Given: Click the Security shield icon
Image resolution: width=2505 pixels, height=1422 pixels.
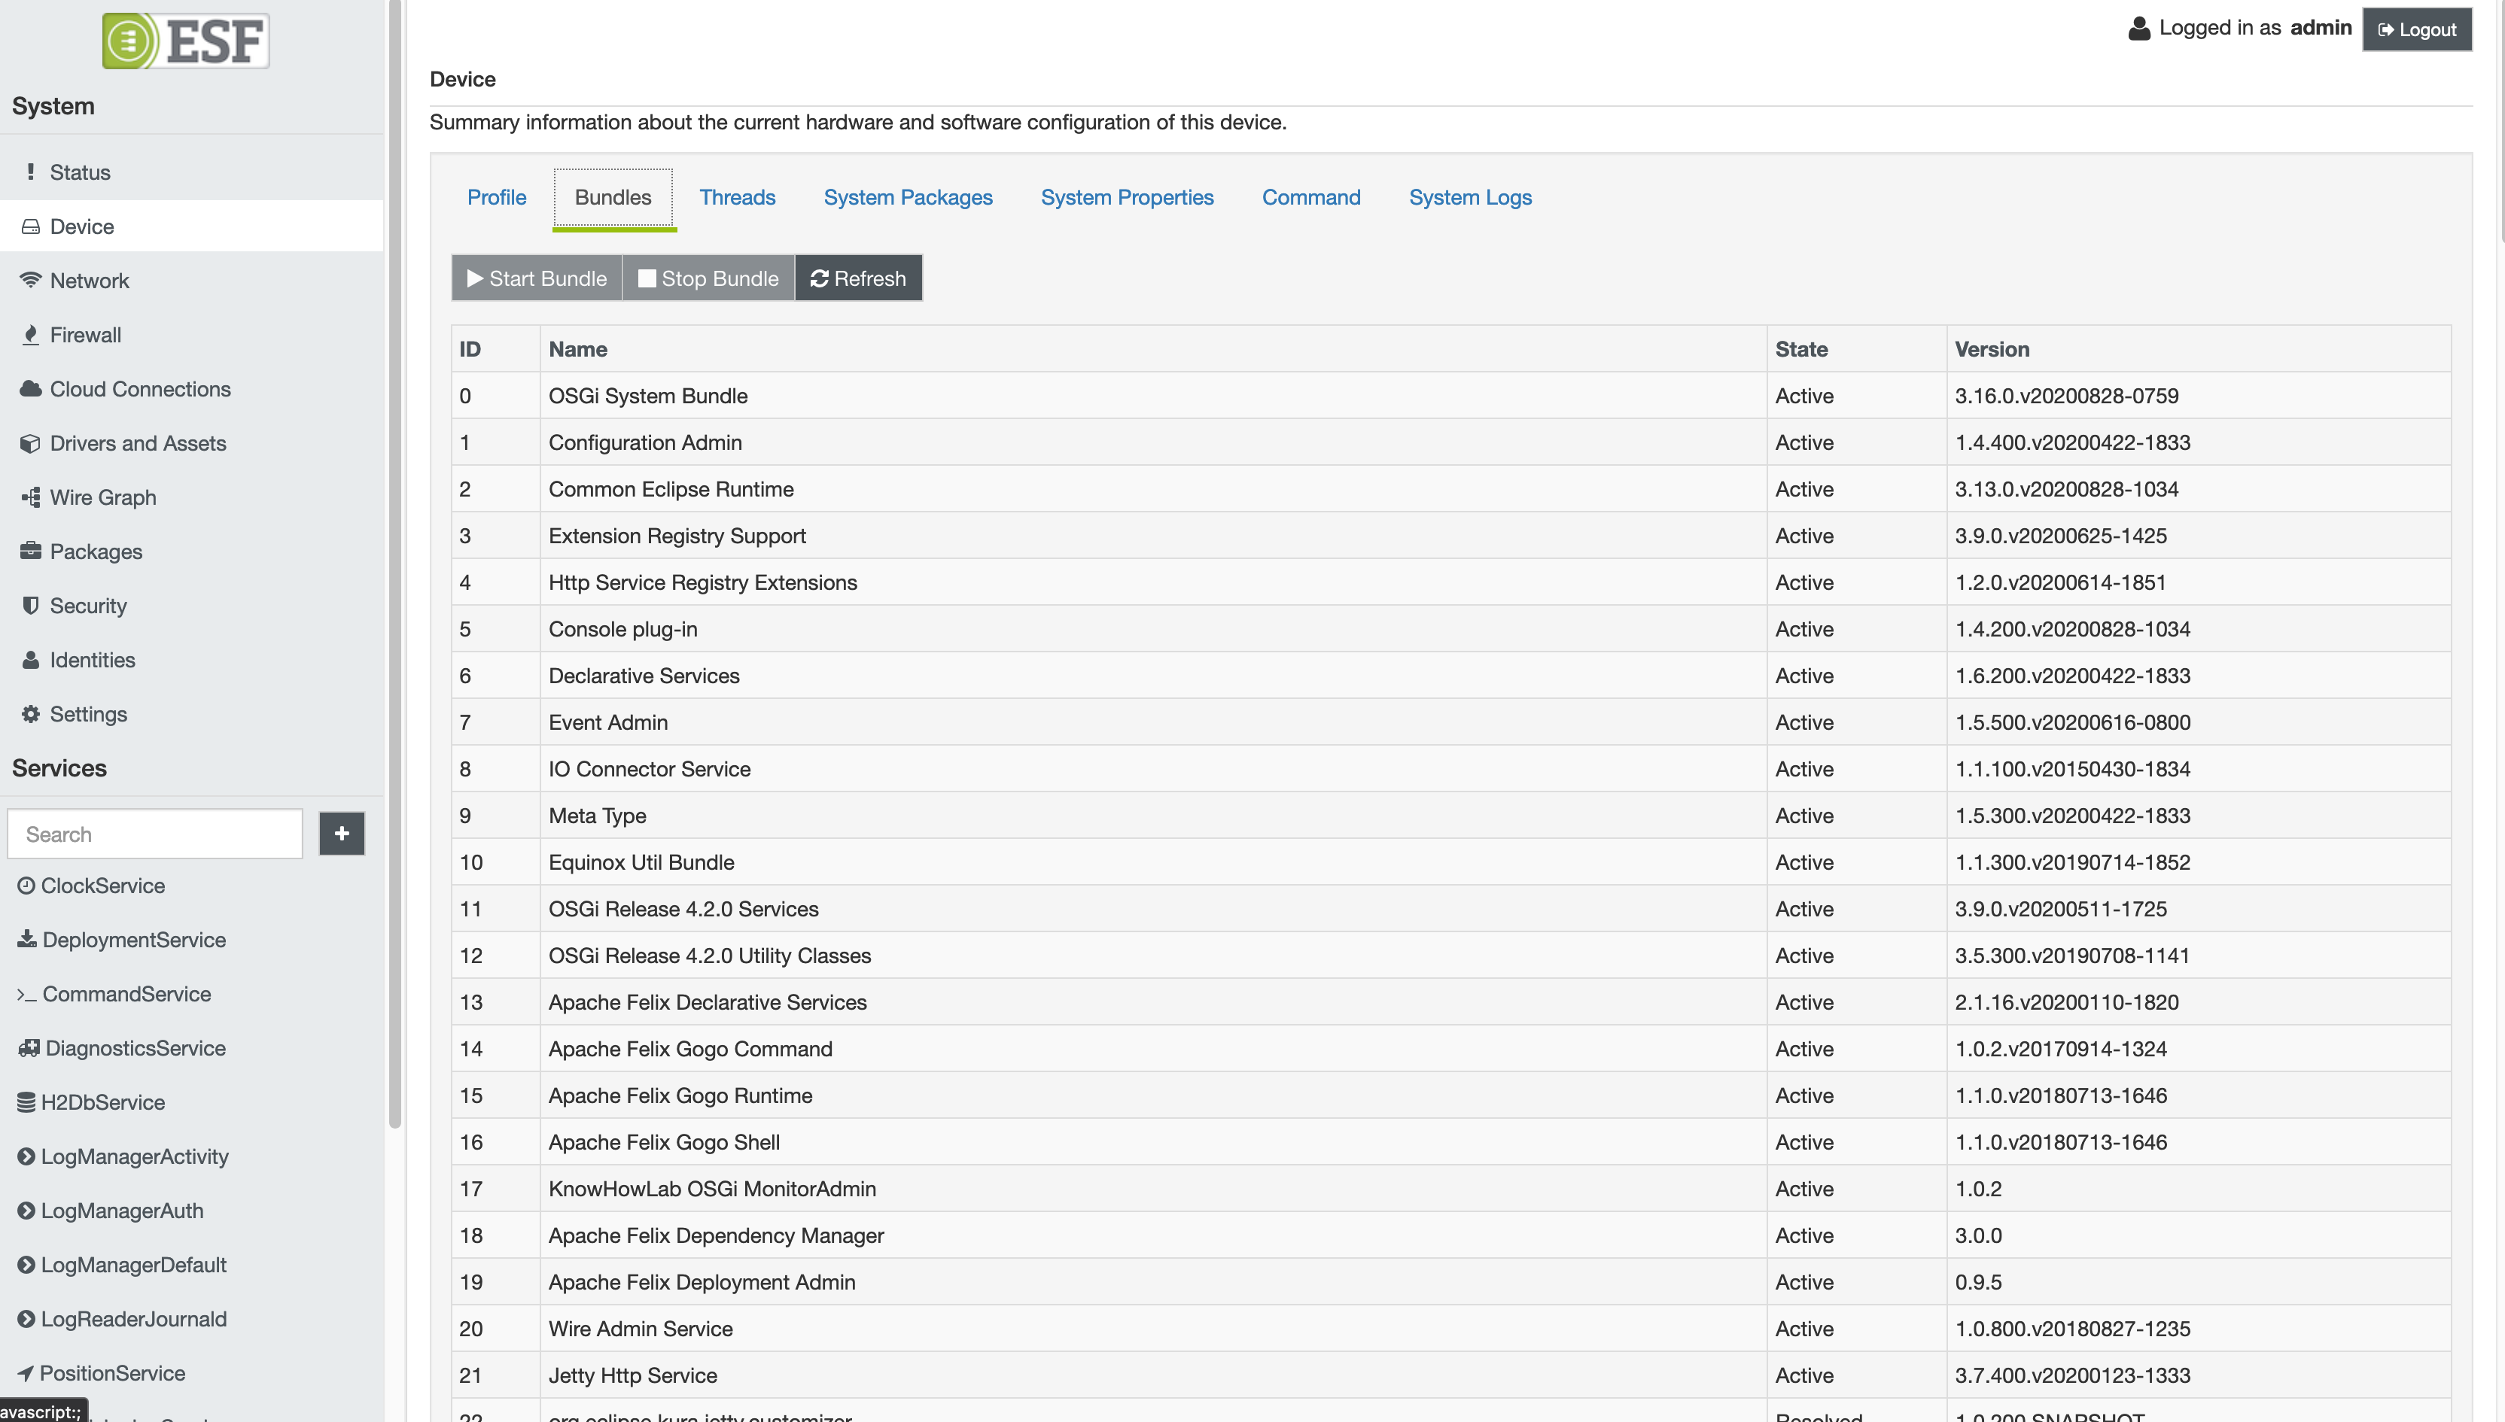Looking at the screenshot, I should (x=30, y=606).
